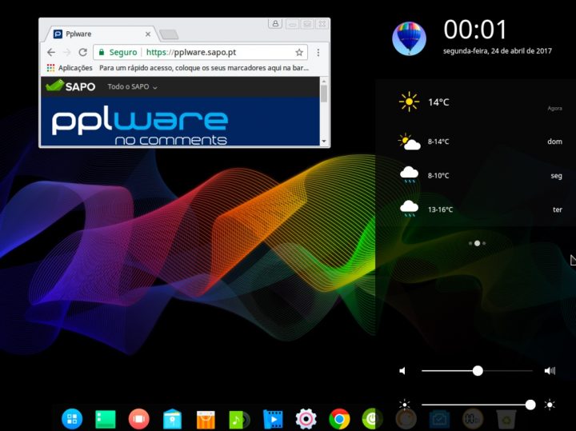This screenshot has height=431, width=576.
Task: Bookmark the page with the star icon
Action: coord(299,52)
